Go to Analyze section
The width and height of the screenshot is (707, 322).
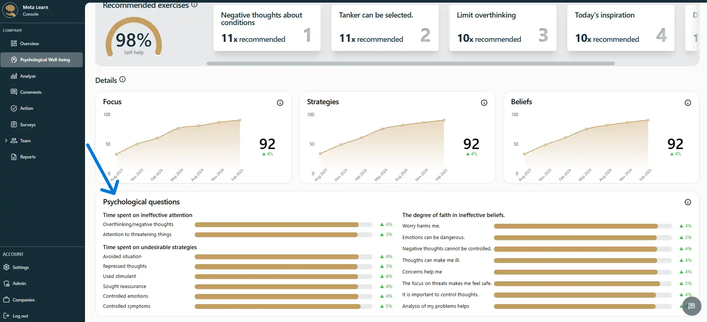pyautogui.click(x=28, y=76)
